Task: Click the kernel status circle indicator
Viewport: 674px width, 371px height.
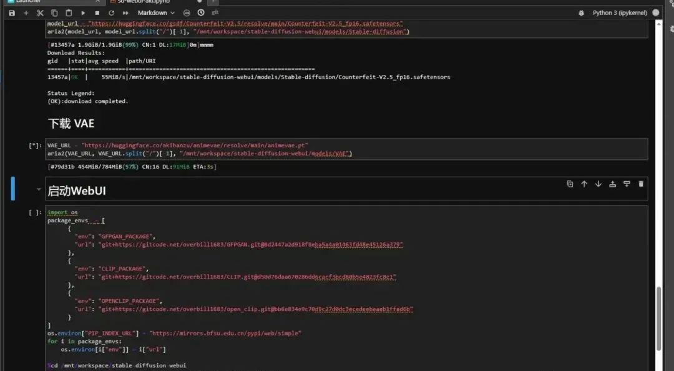Action: tap(655, 12)
